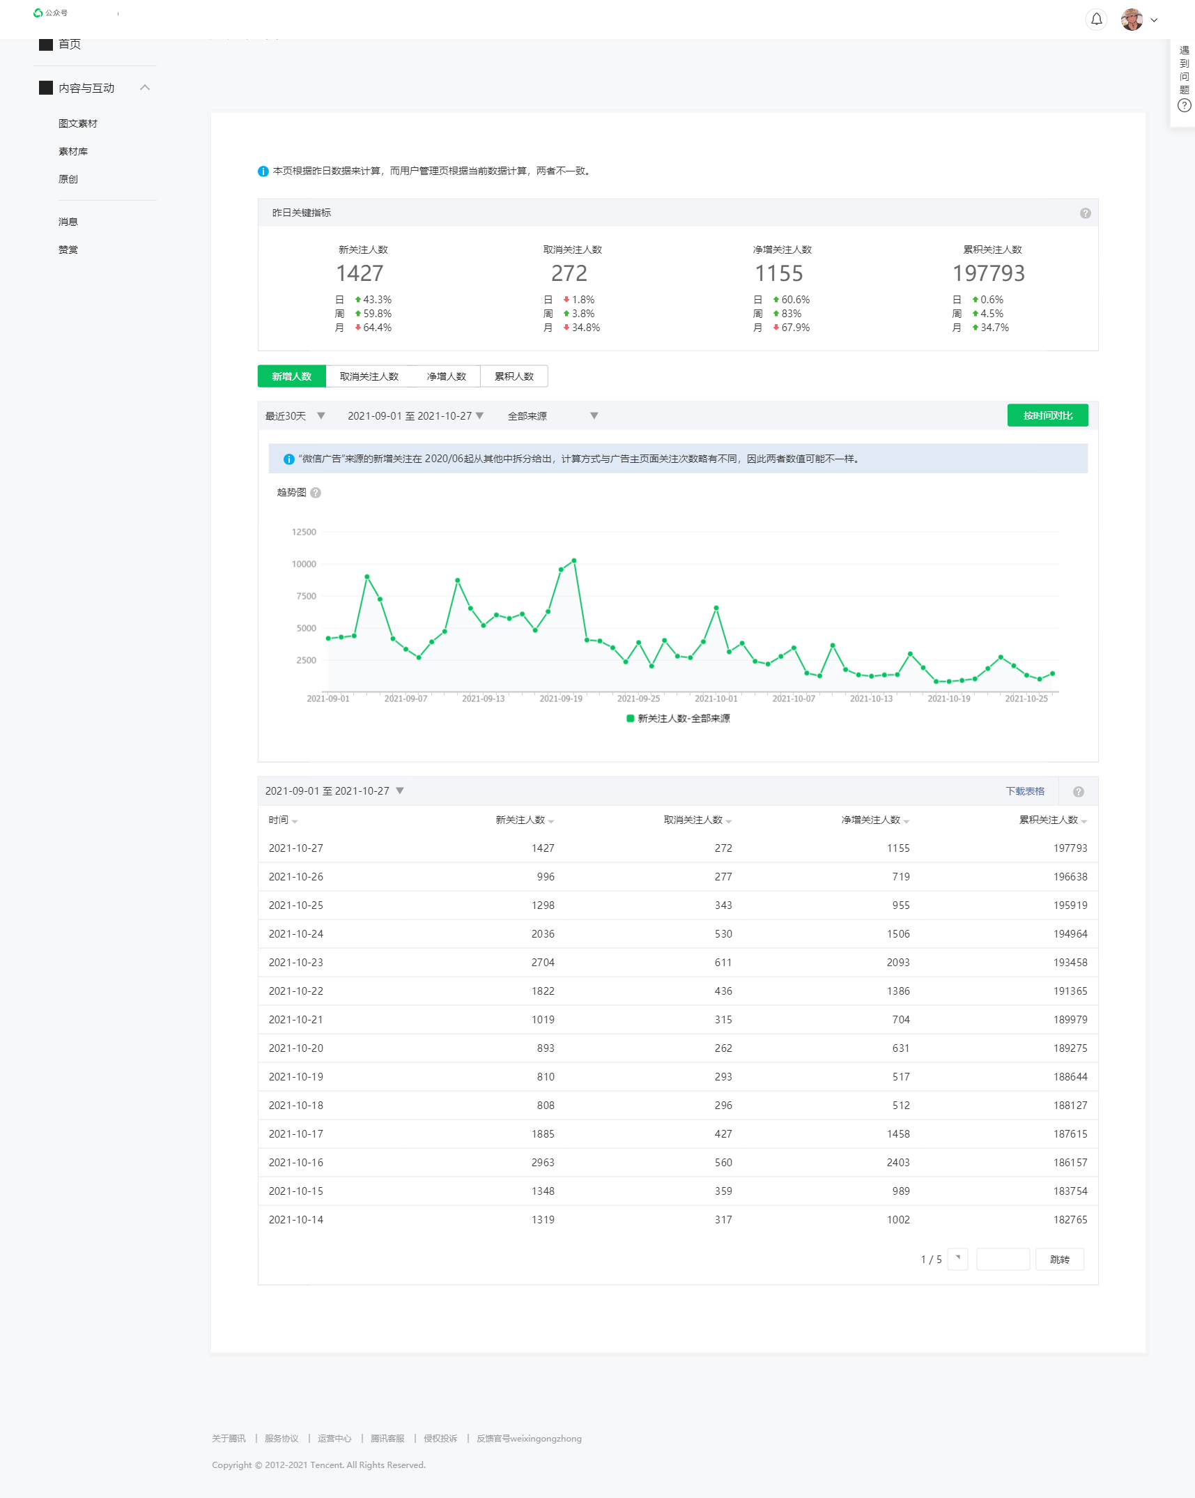The image size is (1195, 1498).
Task: Switch to the 累积人数 tab
Action: point(514,376)
